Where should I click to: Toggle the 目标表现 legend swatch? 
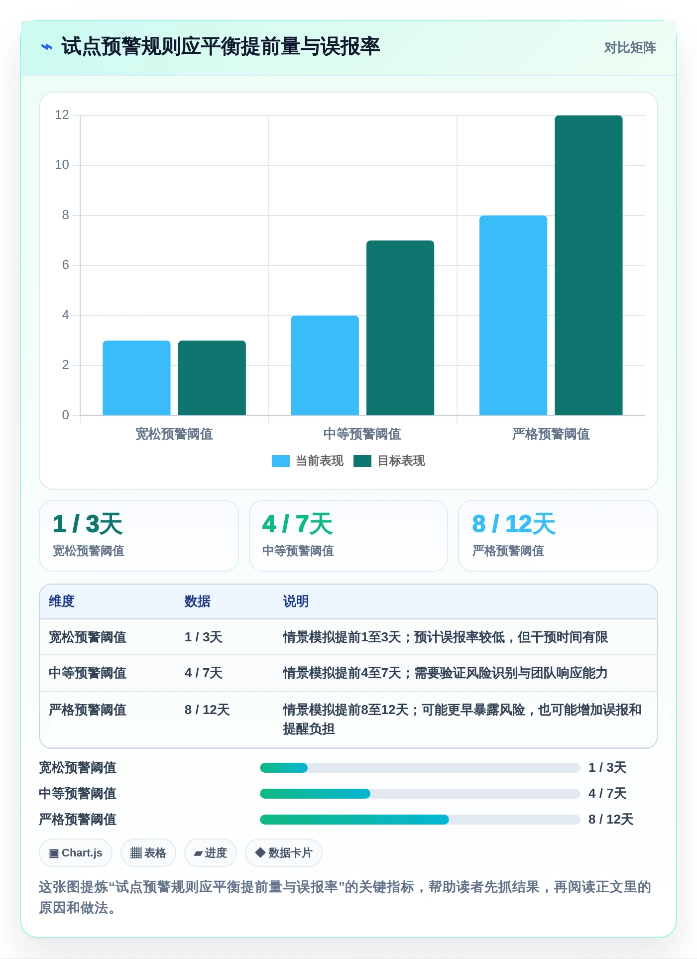(x=362, y=461)
